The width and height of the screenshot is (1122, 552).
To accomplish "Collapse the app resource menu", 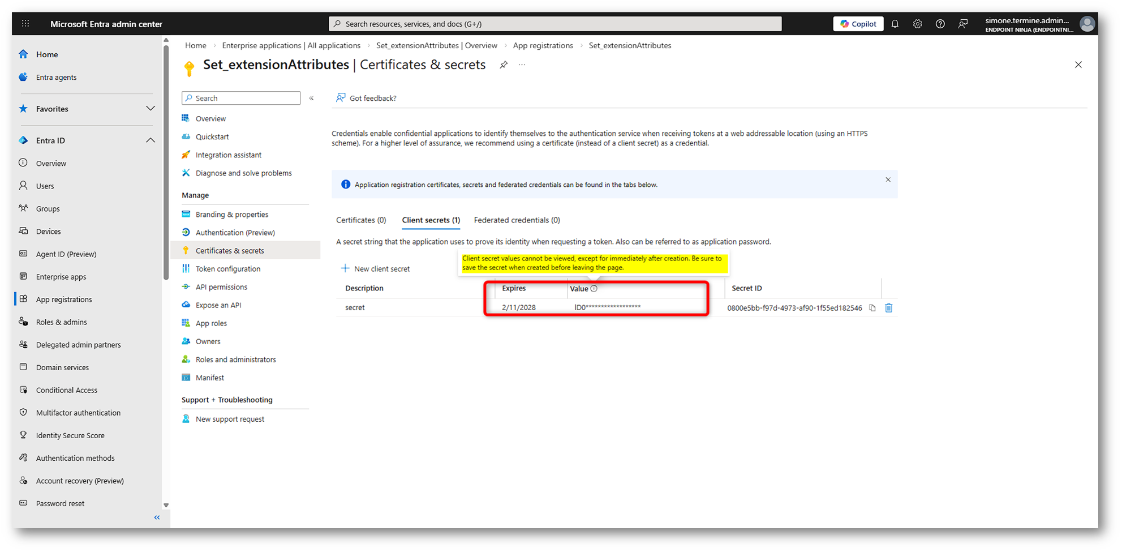I will 312,99.
